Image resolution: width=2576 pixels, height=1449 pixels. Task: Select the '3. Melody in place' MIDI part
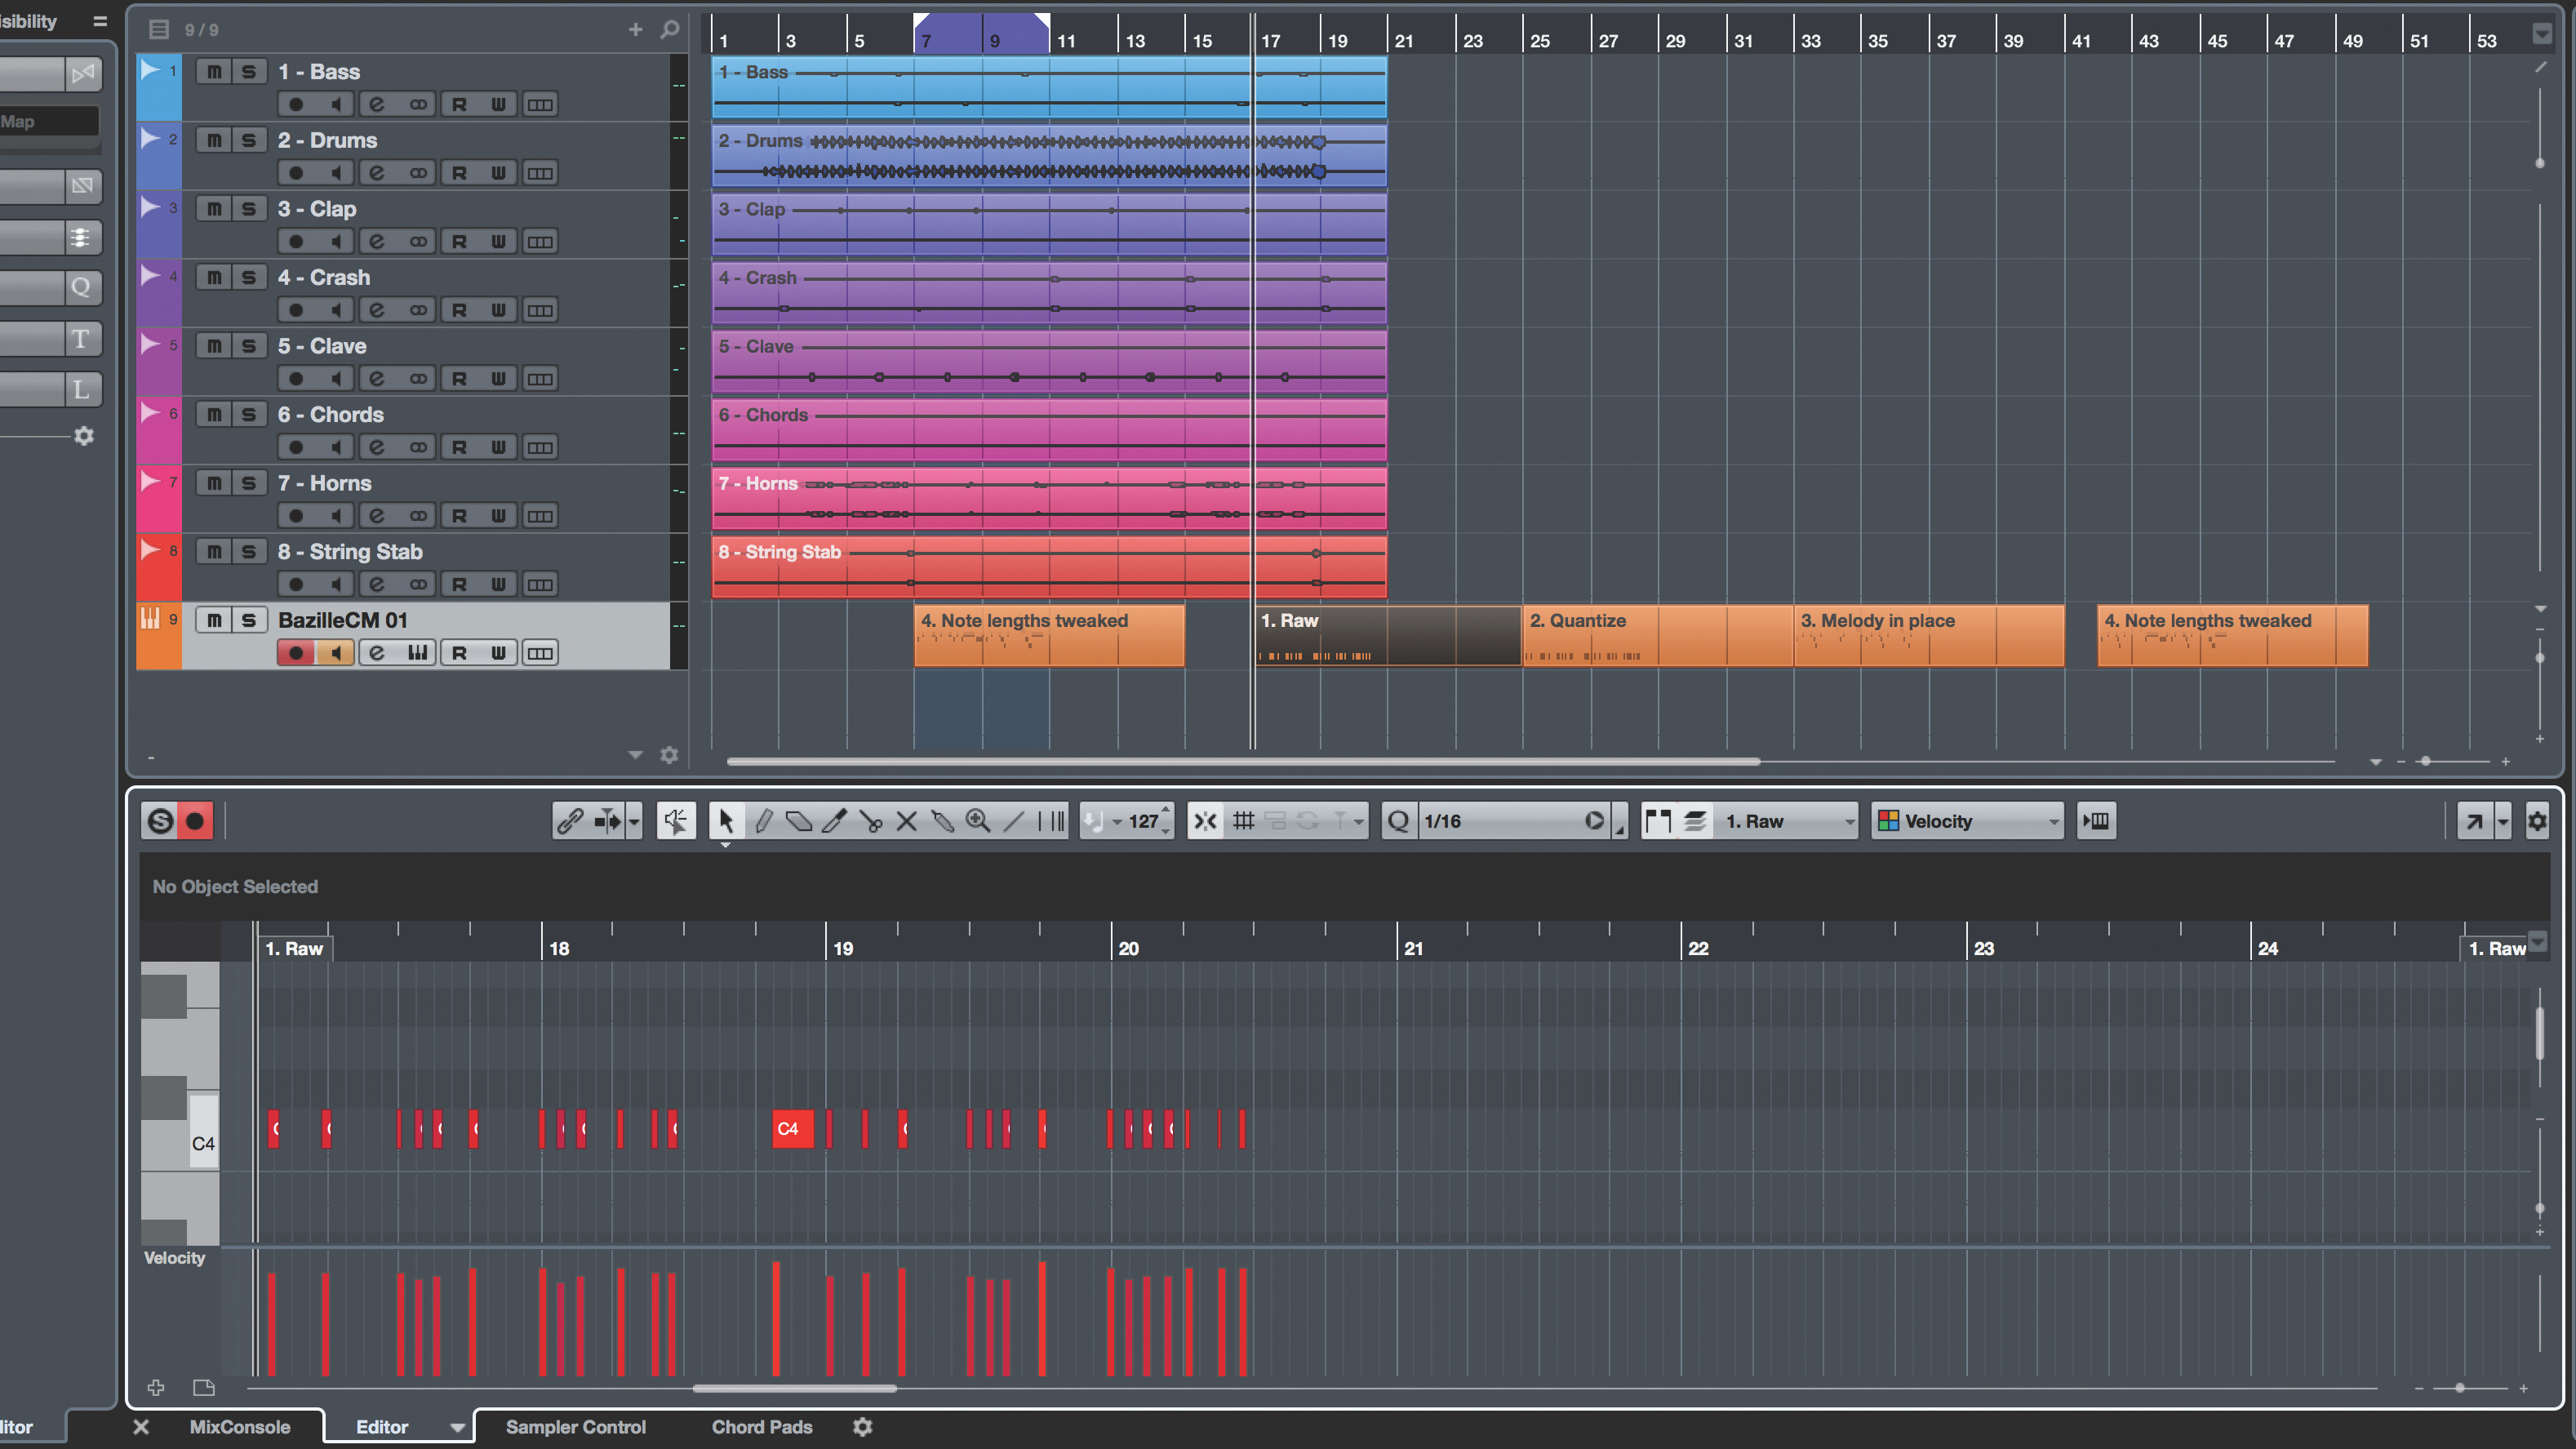coord(1929,635)
